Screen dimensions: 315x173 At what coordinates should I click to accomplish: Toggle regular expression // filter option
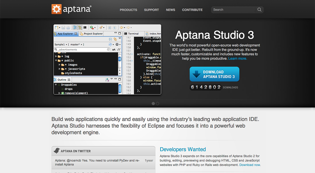tap(119, 50)
